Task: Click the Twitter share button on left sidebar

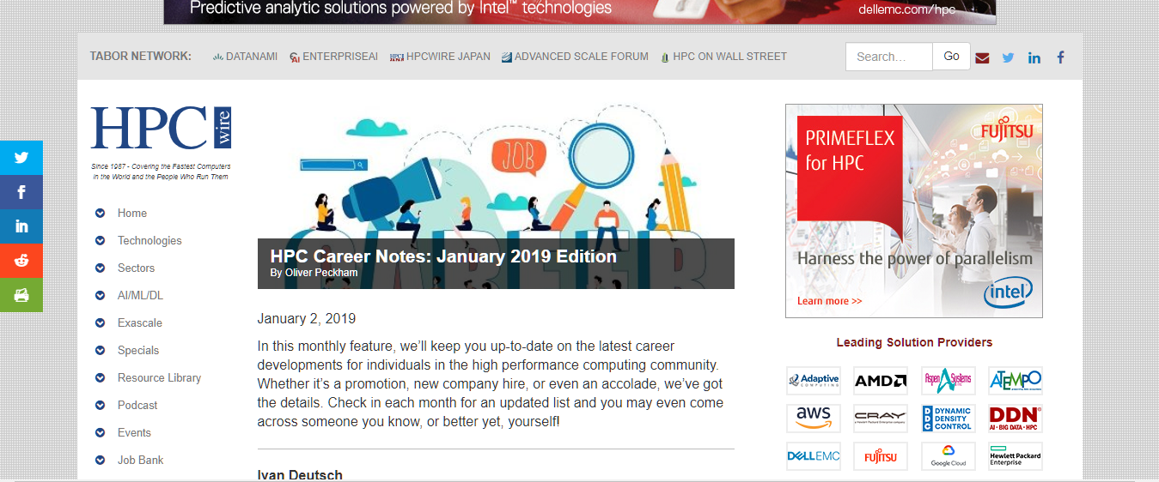Action: [x=21, y=158]
